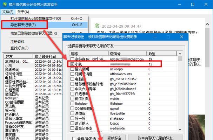This screenshot has width=213, height=140.
Task: Maximize the main application window
Action: point(193,4)
